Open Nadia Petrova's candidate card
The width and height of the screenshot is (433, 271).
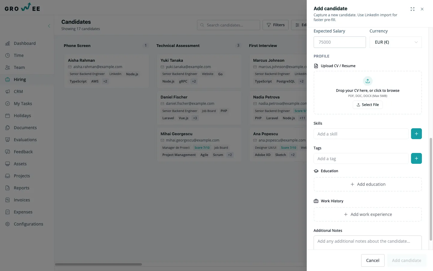tap(278, 108)
